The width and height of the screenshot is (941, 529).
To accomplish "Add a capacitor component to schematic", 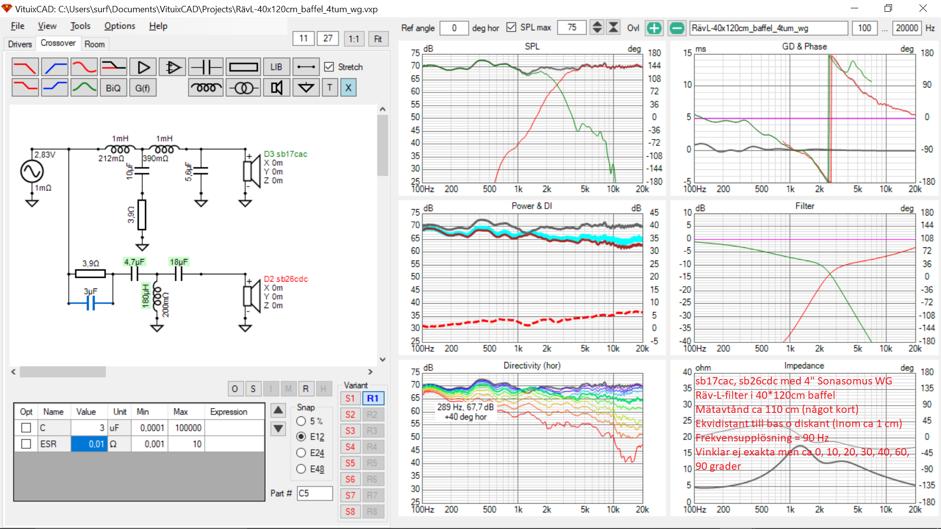I will point(206,67).
